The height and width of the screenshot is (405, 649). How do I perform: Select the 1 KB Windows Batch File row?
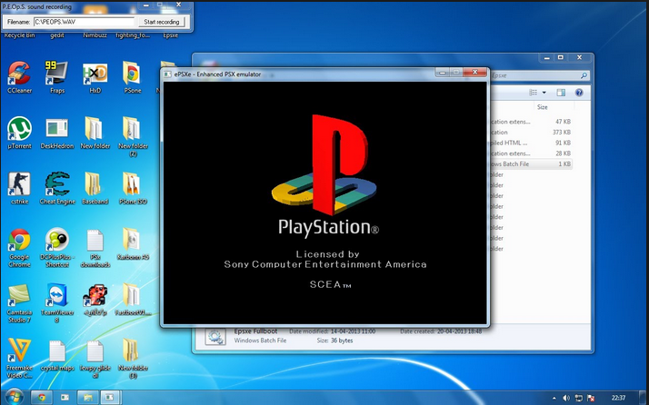tap(532, 163)
